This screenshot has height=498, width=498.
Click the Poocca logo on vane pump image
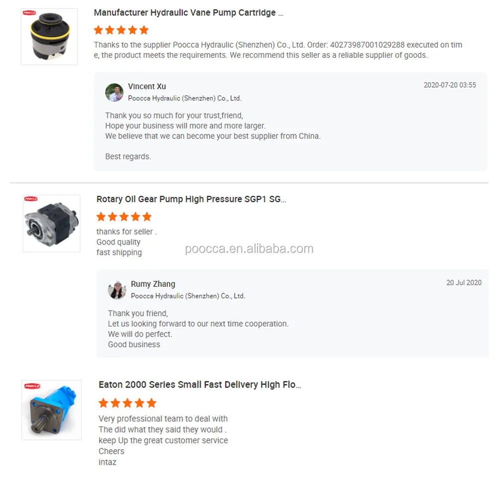point(29,13)
